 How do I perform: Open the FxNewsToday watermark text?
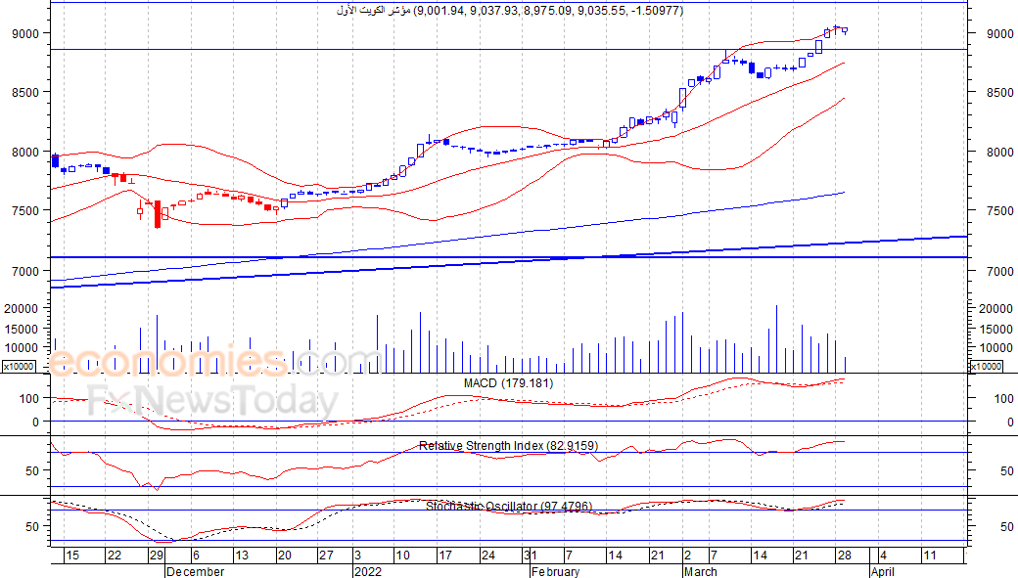tap(212, 401)
